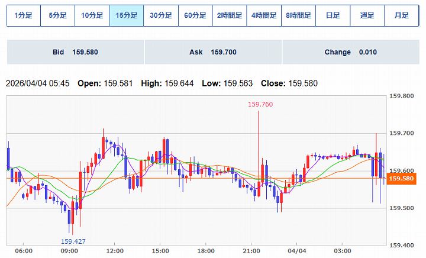Select the 5分足 chart interval
The width and height of the screenshot is (426, 258).
(57, 16)
